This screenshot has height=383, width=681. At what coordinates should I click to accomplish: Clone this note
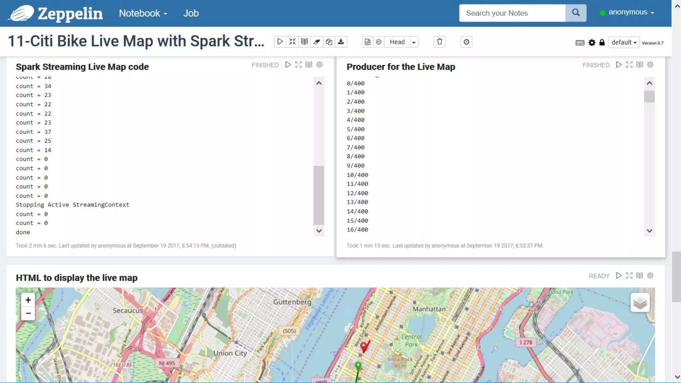[329, 42]
